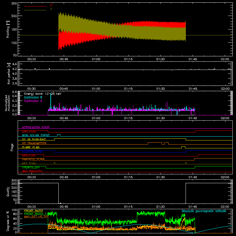Click the SC_IN_SUNLIGHT flag label
Image resolution: width=236 pixels, height=236 pixels.
click(x=34, y=139)
